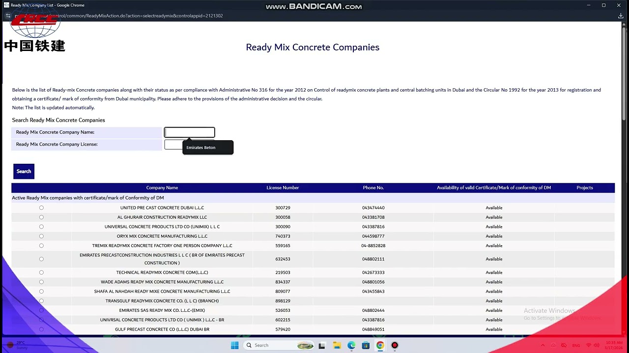This screenshot has width=629, height=353.
Task: Click license number 300729
Action: click(x=283, y=208)
